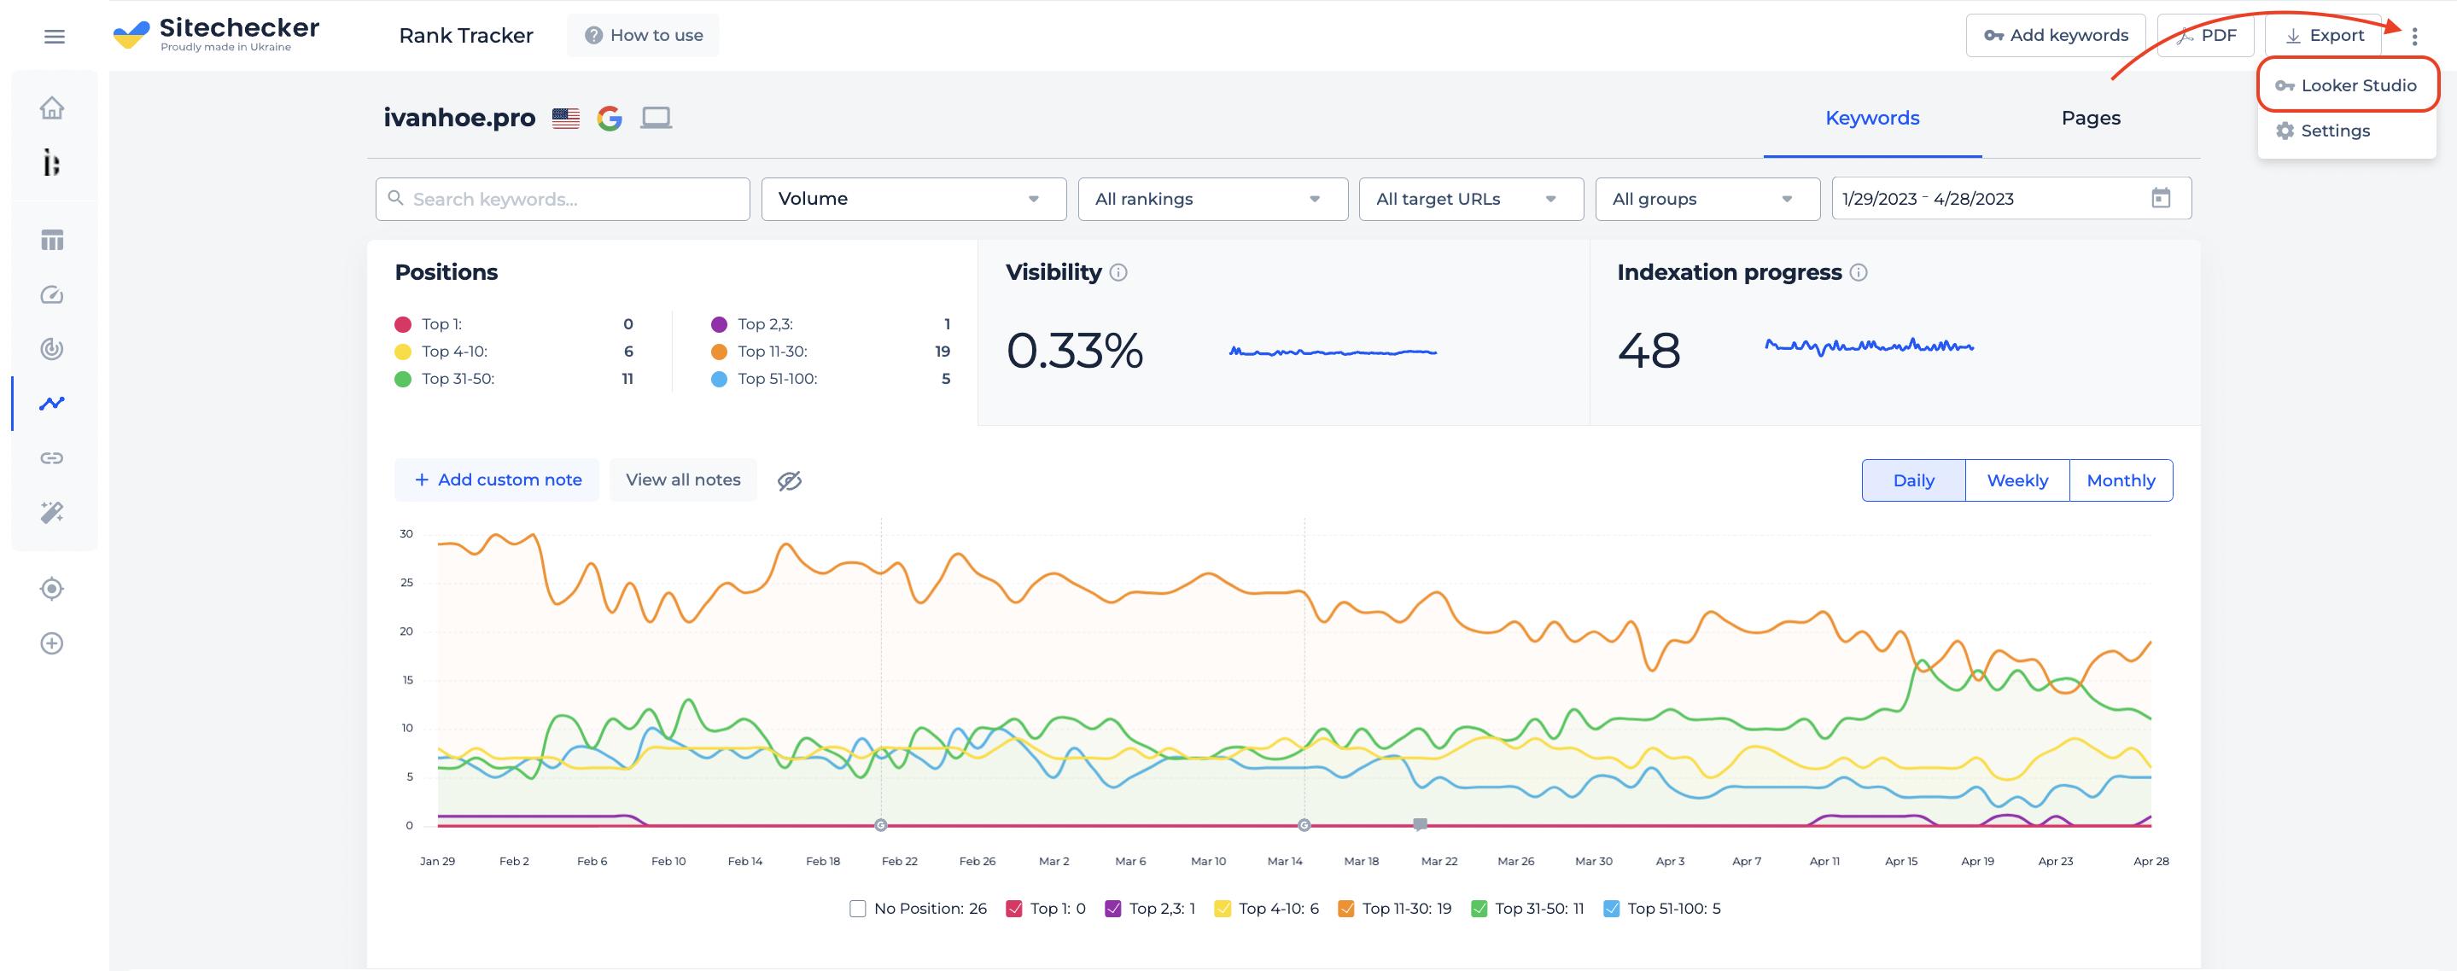Open the radar monitoring sidebar icon
This screenshot has width=2457, height=971.
pyautogui.click(x=52, y=349)
